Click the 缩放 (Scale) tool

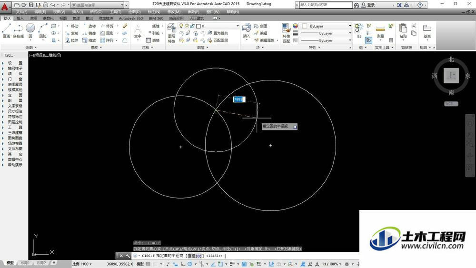(89, 40)
